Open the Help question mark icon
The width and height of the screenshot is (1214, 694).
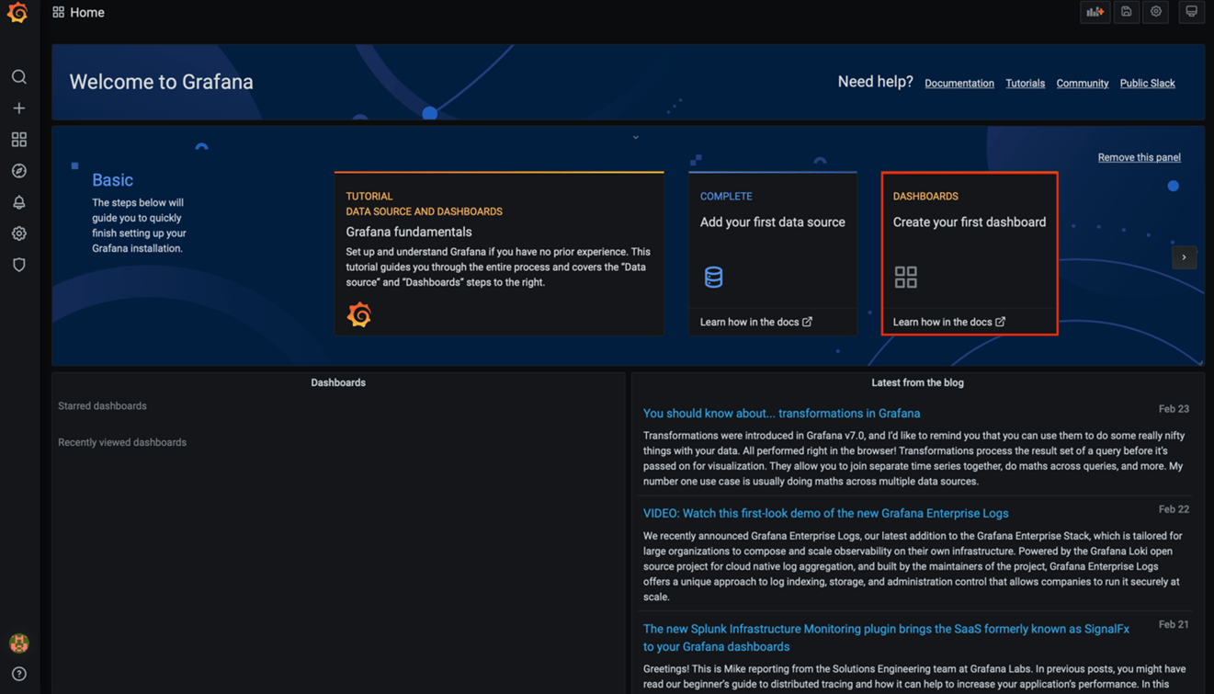pyautogui.click(x=18, y=674)
